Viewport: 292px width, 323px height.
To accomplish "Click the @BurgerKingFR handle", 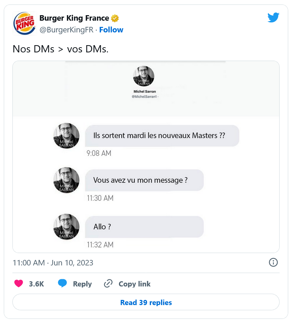I will [x=66, y=30].
